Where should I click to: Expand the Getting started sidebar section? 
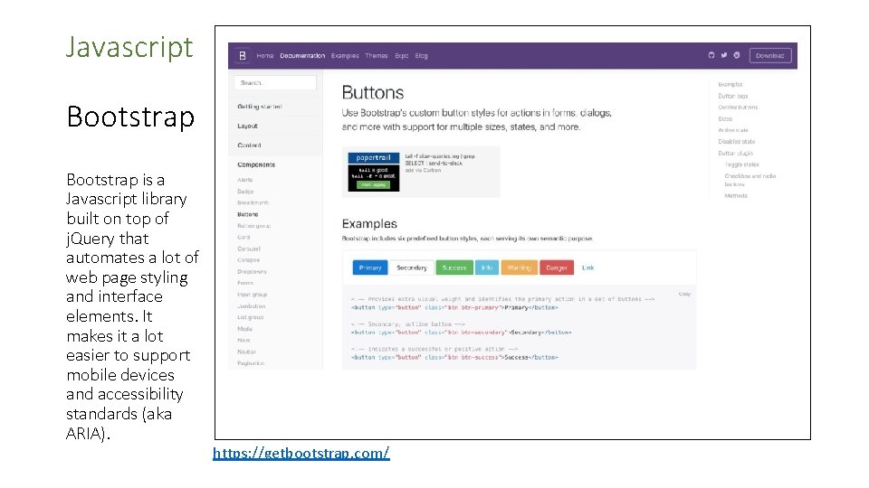260,107
